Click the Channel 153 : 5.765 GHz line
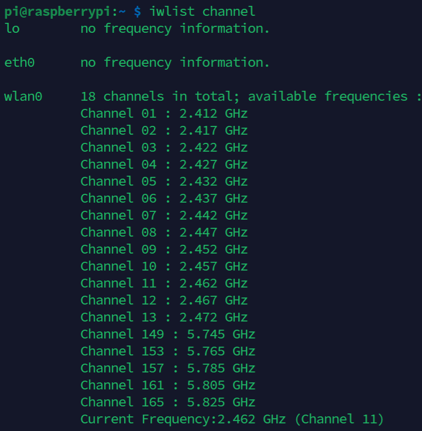This screenshot has width=422, height=431. click(168, 351)
